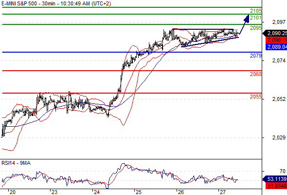The width and height of the screenshot is (287, 195).
Task: Click the date 26 on the time axis
Action: [x=180, y=192]
